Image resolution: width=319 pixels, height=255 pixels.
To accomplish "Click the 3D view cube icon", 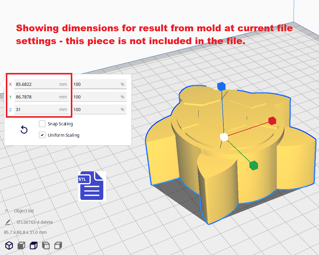I will (x=9, y=245).
